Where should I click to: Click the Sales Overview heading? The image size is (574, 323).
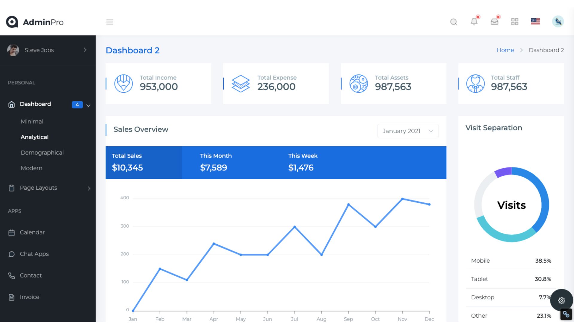click(x=141, y=129)
